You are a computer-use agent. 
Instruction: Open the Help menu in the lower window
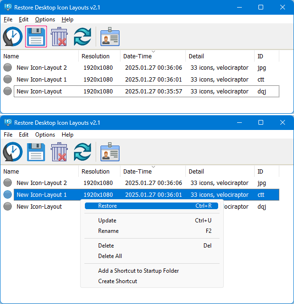pos(67,135)
